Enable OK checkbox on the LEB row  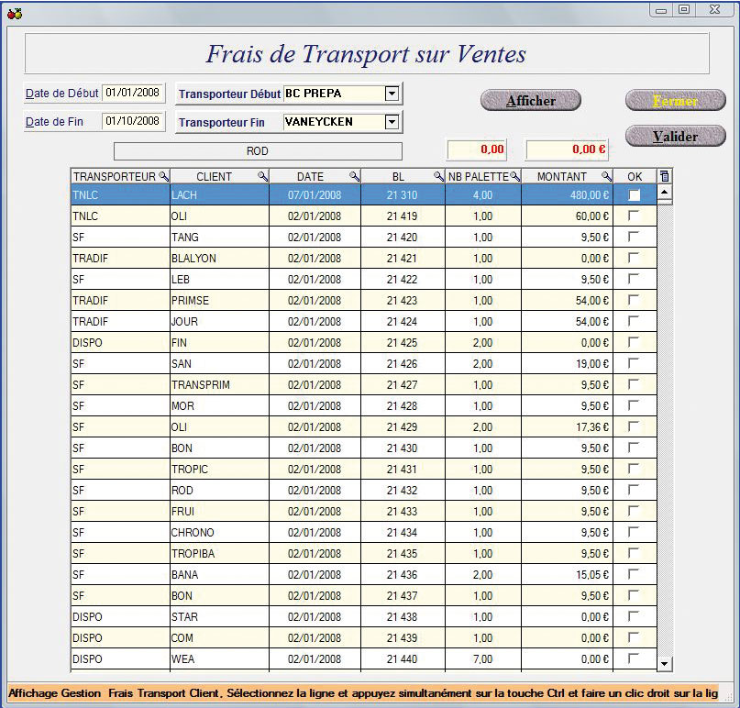pyautogui.click(x=634, y=279)
